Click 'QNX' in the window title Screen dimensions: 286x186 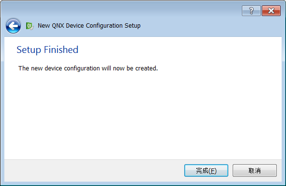pos(58,26)
